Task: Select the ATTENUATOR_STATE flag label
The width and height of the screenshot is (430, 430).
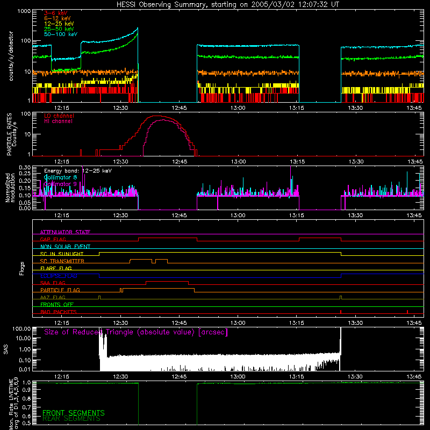Action: pyautogui.click(x=65, y=232)
